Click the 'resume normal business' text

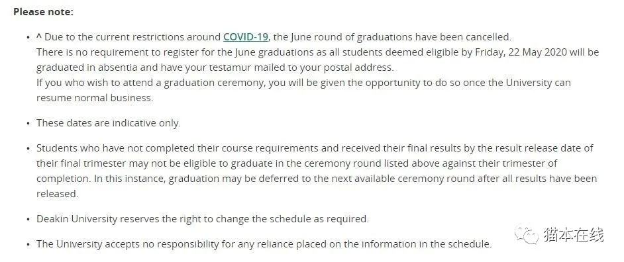click(x=95, y=98)
